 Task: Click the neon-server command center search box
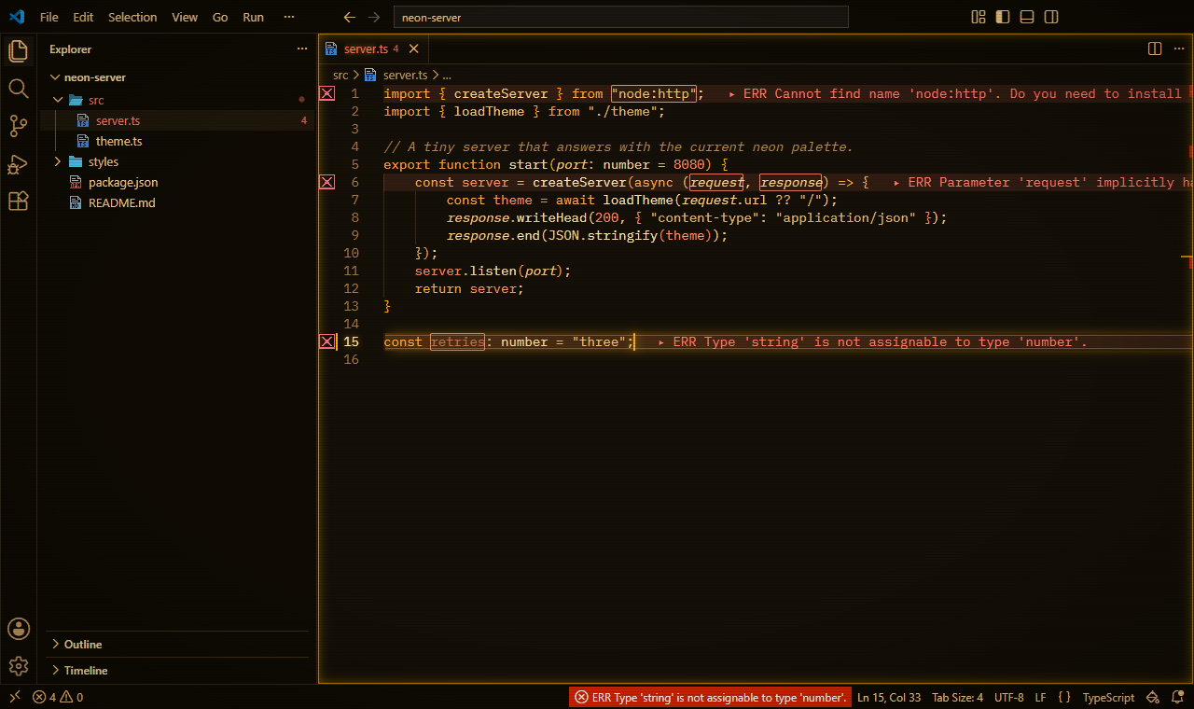[x=621, y=17]
